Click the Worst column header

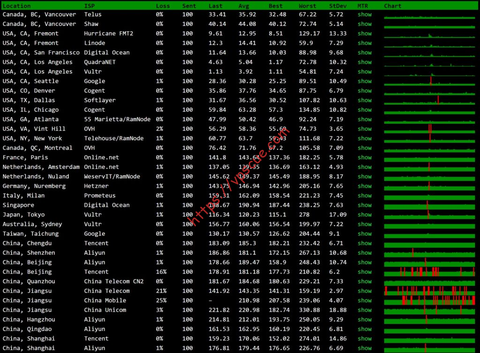coord(307,6)
